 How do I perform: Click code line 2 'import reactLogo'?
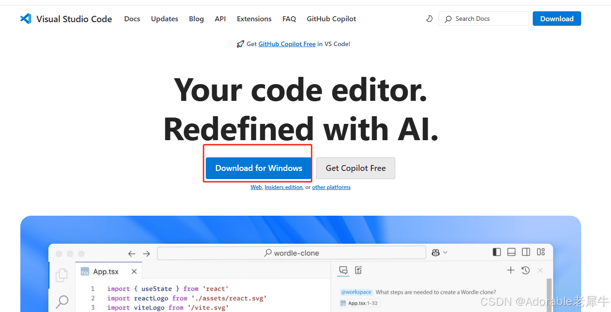187,298
